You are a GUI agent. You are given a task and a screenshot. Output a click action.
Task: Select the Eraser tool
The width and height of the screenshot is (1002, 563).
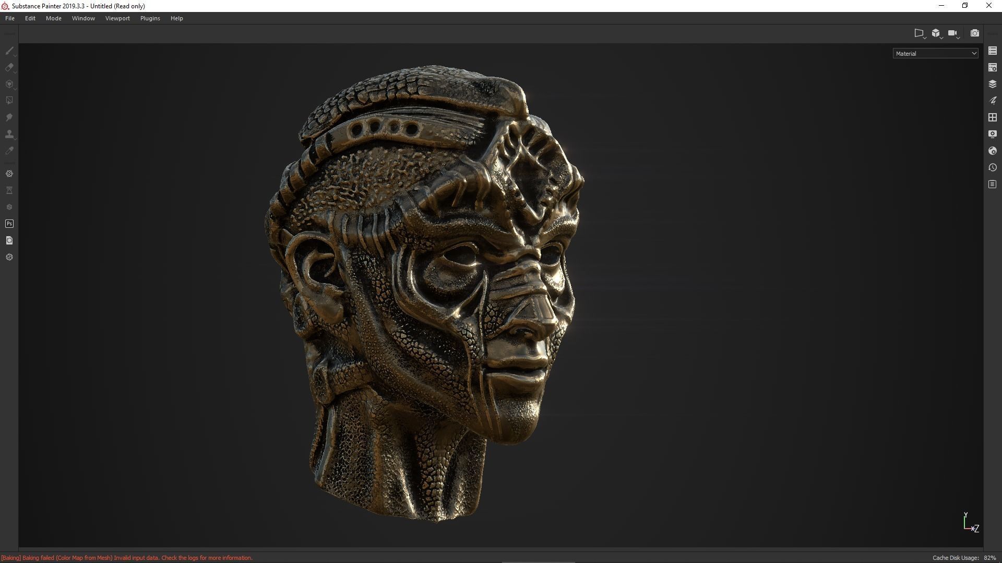9,67
